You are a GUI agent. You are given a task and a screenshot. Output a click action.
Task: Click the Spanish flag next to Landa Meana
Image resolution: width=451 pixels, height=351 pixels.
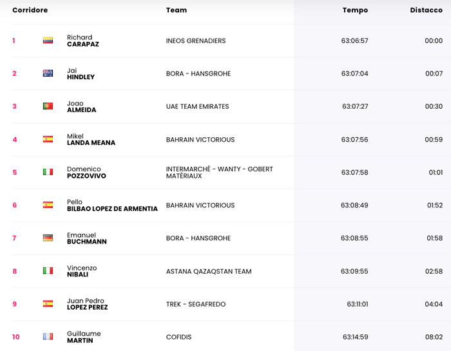click(48, 139)
